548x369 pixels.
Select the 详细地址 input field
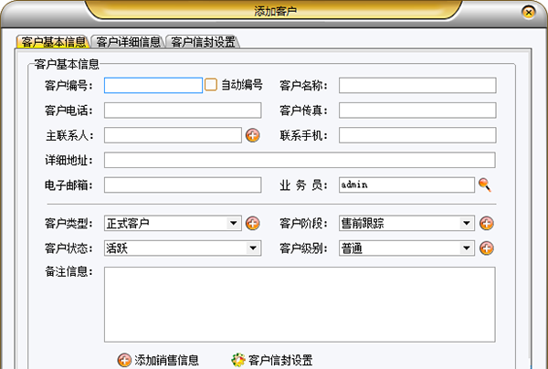click(x=300, y=160)
